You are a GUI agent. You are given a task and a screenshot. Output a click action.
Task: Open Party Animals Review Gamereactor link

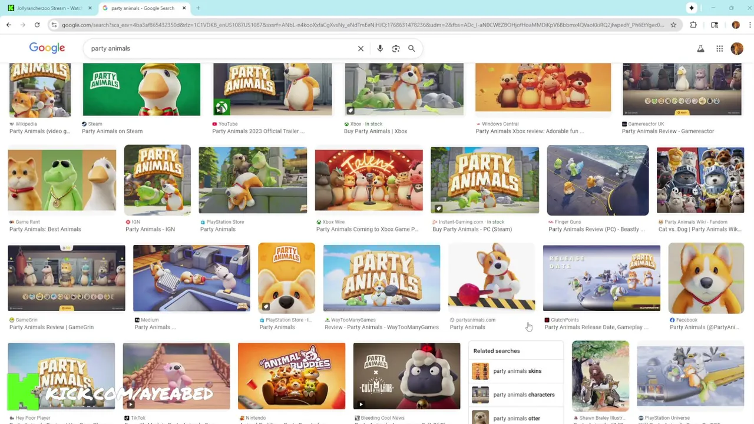coord(667,131)
